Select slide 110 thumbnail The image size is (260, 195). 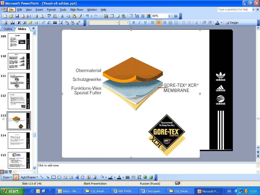[x=19, y=61]
